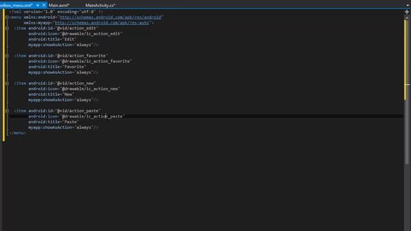This screenshot has width=411, height=231.
Task: Click the editor split-window handle icon
Action: pos(407,12)
